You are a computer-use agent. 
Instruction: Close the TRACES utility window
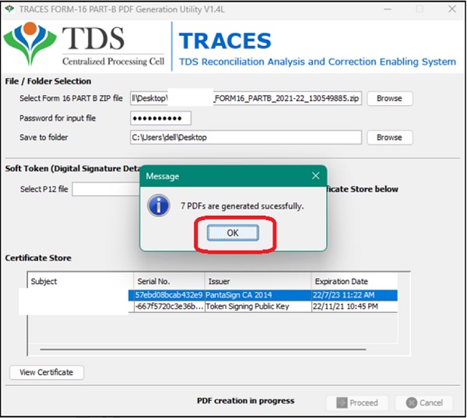click(452, 9)
